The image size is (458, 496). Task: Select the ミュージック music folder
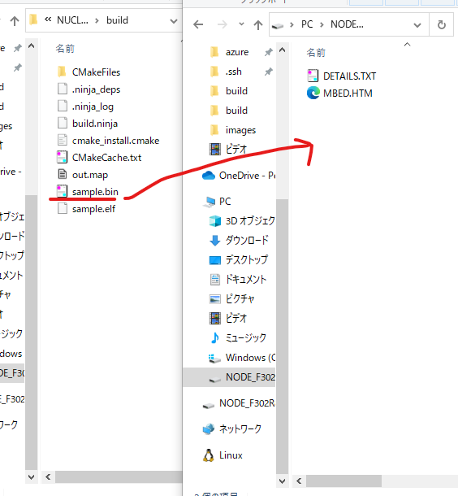(x=239, y=337)
